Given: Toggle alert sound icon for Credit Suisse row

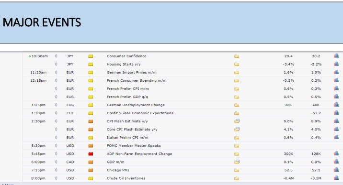Looking at the screenshot, I should (56, 113).
